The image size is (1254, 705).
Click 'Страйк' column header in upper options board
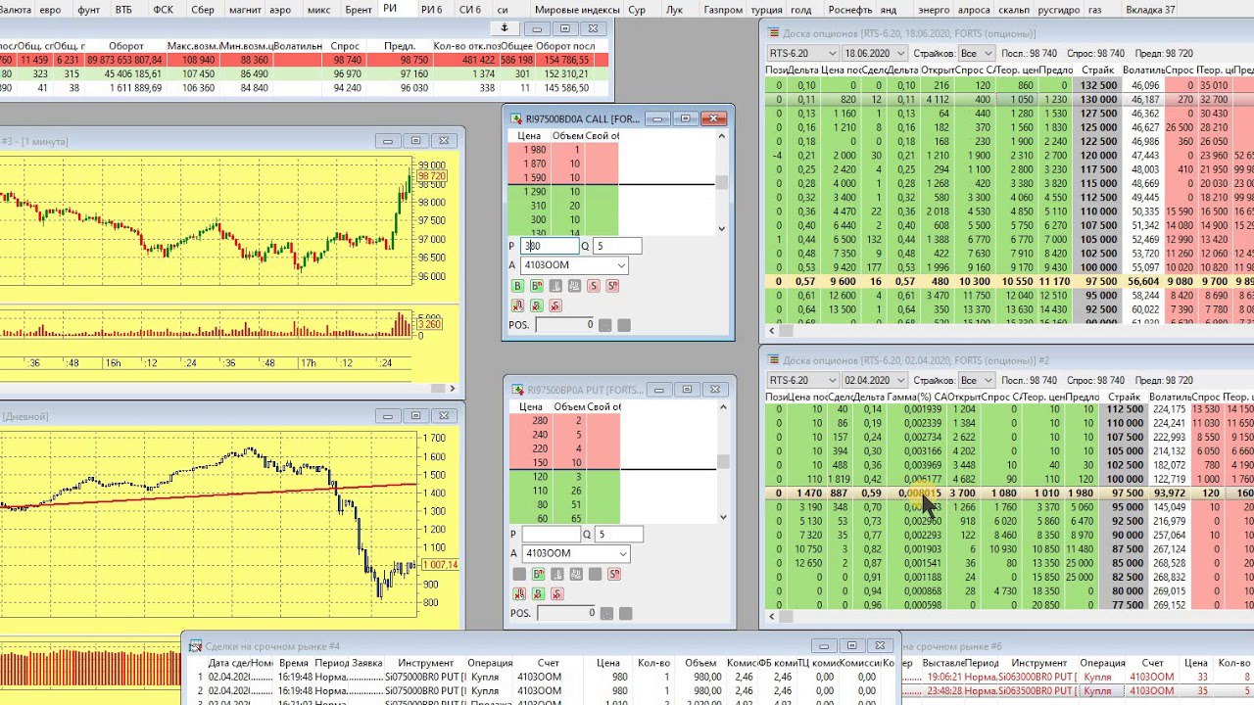(1097, 70)
